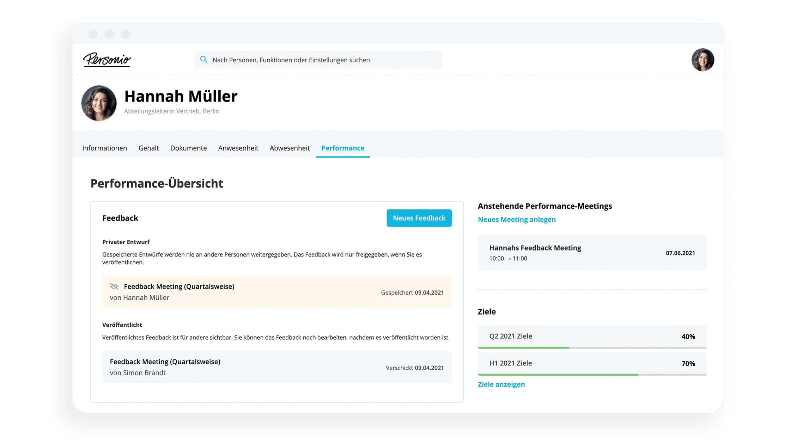This screenshot has width=797, height=444.
Task: Click Abwesenheit navigation tab
Action: click(x=289, y=148)
